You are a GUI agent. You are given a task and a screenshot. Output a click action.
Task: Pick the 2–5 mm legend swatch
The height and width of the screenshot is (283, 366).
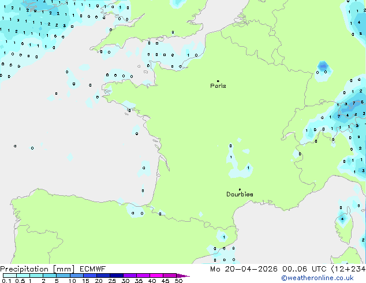point(50,275)
